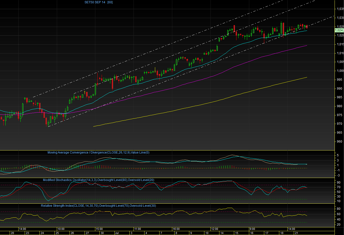Select the 995 price axis label
Screen dimensions: 344x235
(x=339, y=80)
